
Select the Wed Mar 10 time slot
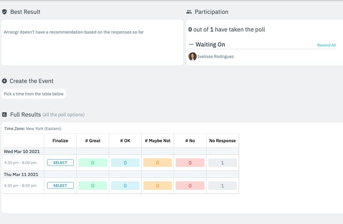60,163
